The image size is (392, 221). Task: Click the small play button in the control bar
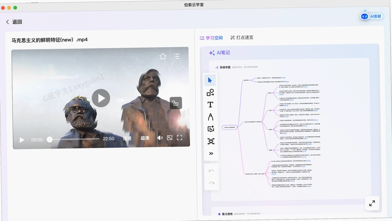22,140
